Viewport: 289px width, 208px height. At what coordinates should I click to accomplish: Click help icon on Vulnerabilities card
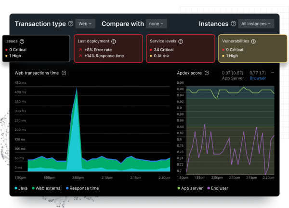tap(253, 41)
